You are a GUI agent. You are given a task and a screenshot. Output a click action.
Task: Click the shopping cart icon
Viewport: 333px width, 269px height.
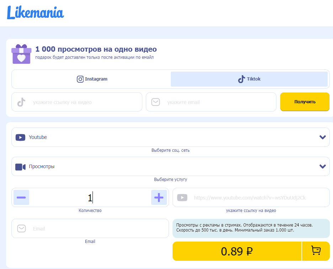click(x=316, y=251)
